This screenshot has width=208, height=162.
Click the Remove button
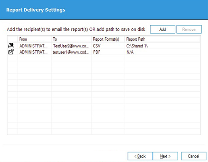coord(189,29)
